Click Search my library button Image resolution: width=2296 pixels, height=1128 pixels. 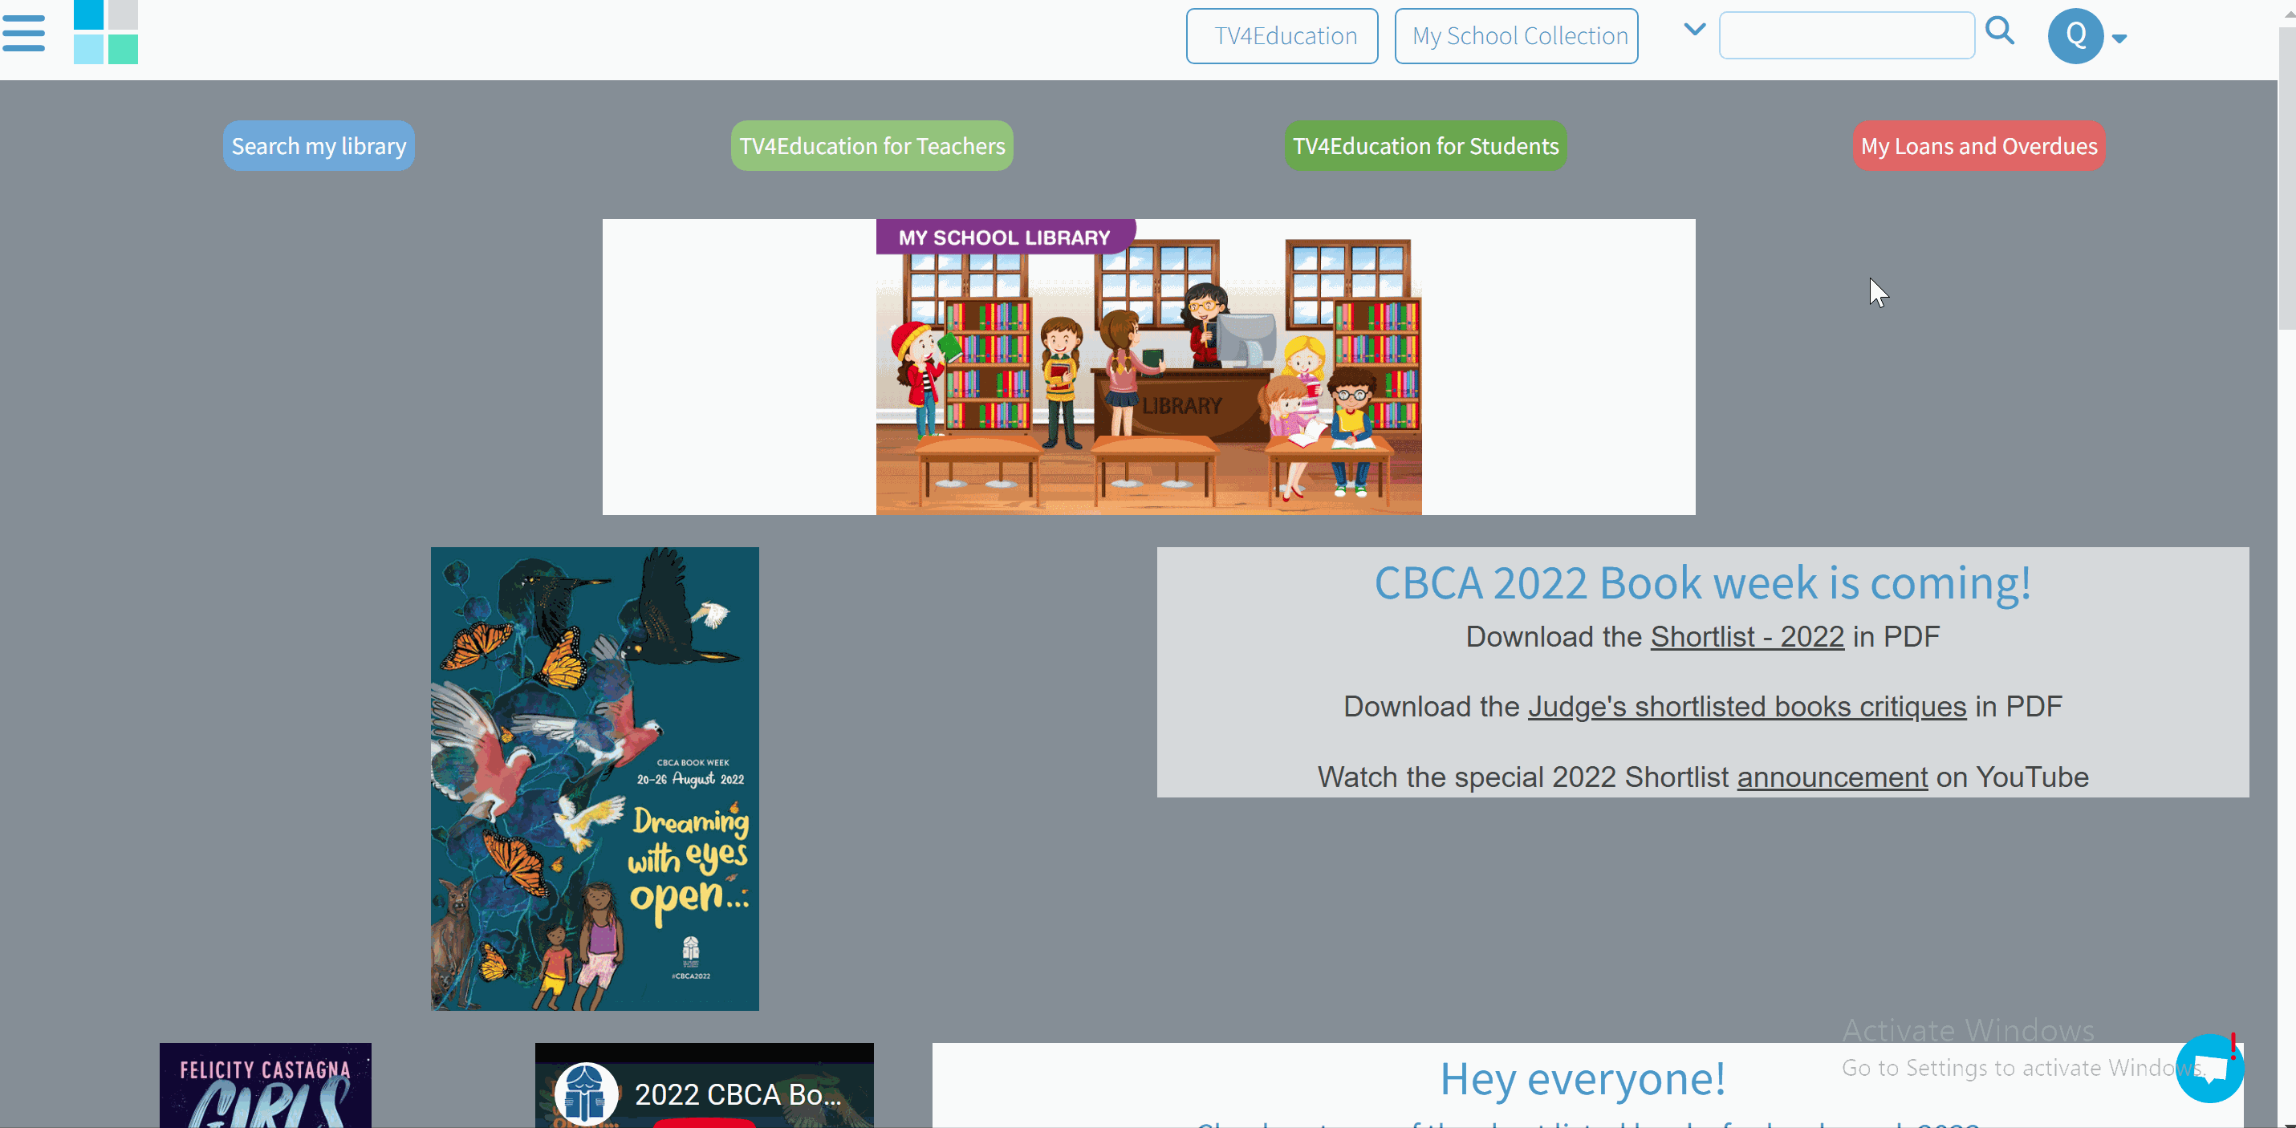(318, 146)
